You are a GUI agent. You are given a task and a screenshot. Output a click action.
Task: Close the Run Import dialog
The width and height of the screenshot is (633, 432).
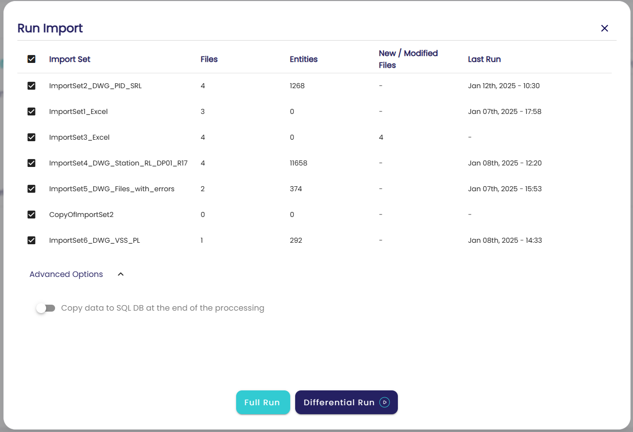pyautogui.click(x=604, y=28)
